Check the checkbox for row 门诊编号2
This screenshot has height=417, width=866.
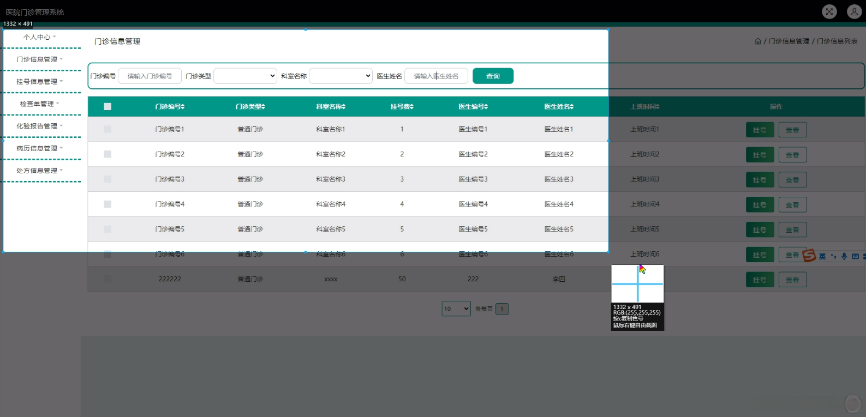pos(107,154)
